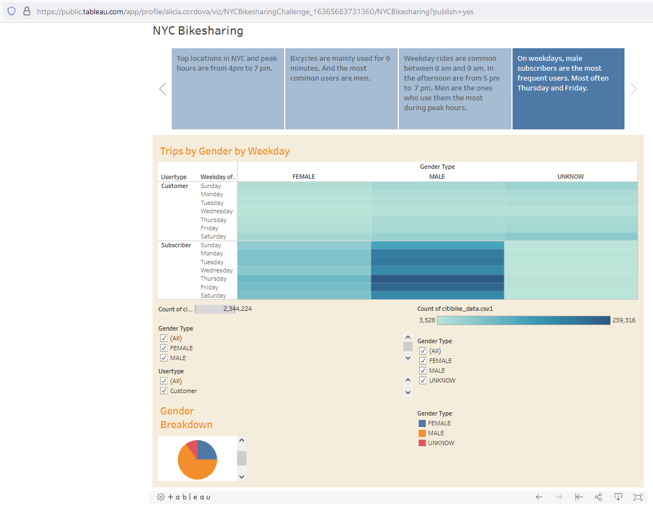Click Customer Sunday FEMALE heatmap cell
Screen dimensions: 653x512
pos(304,186)
